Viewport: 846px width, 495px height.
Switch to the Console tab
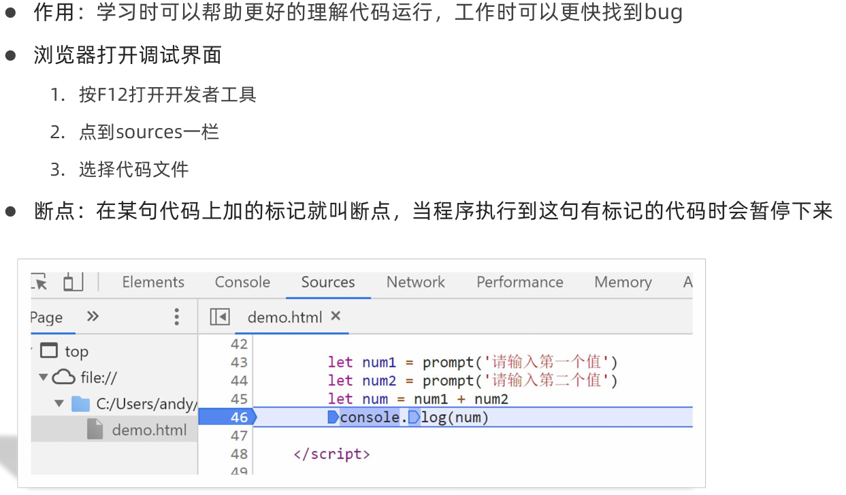tap(242, 282)
